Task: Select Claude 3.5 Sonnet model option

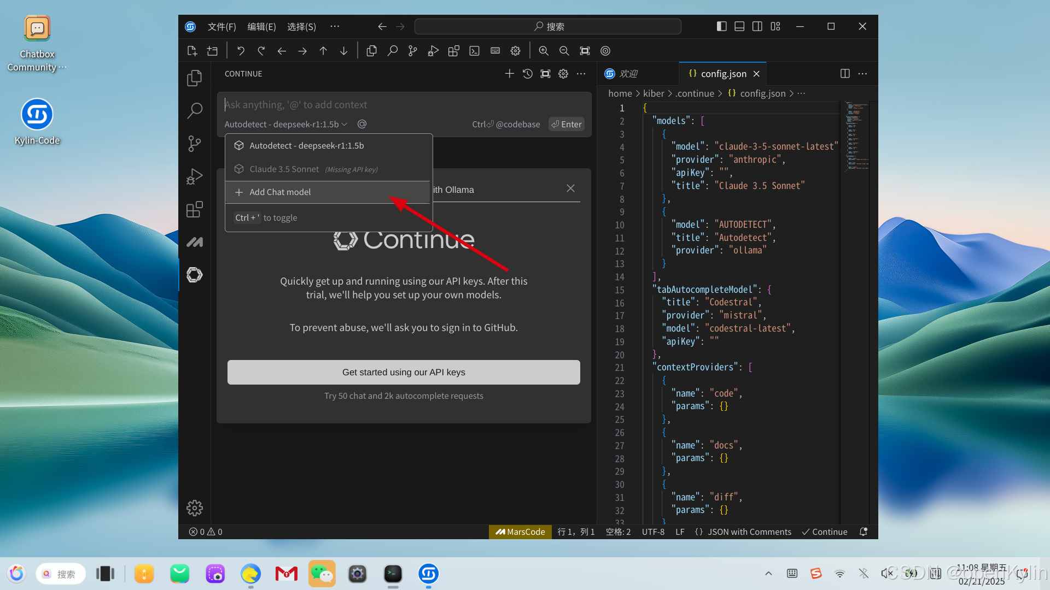Action: 284,169
